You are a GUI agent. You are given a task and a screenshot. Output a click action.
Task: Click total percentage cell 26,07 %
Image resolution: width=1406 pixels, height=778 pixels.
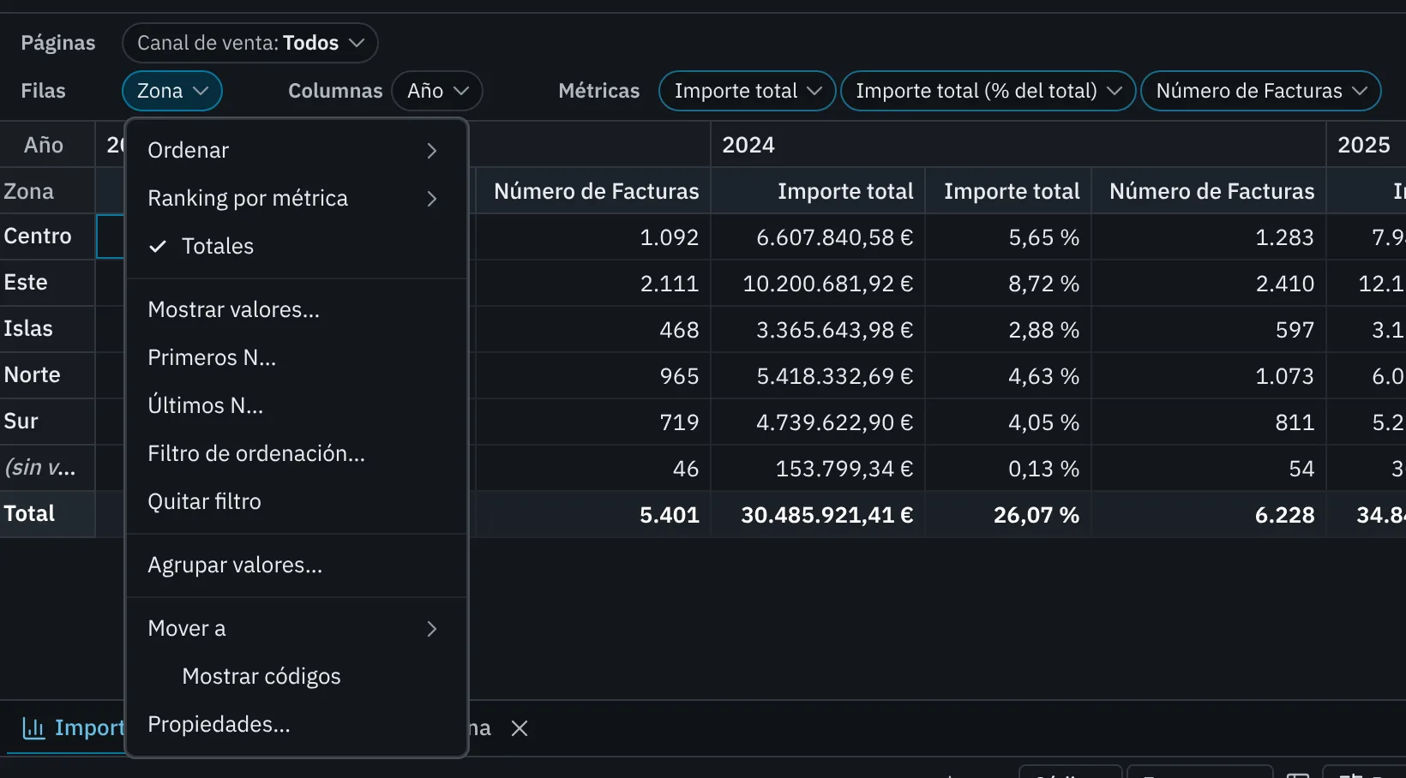(x=1008, y=515)
